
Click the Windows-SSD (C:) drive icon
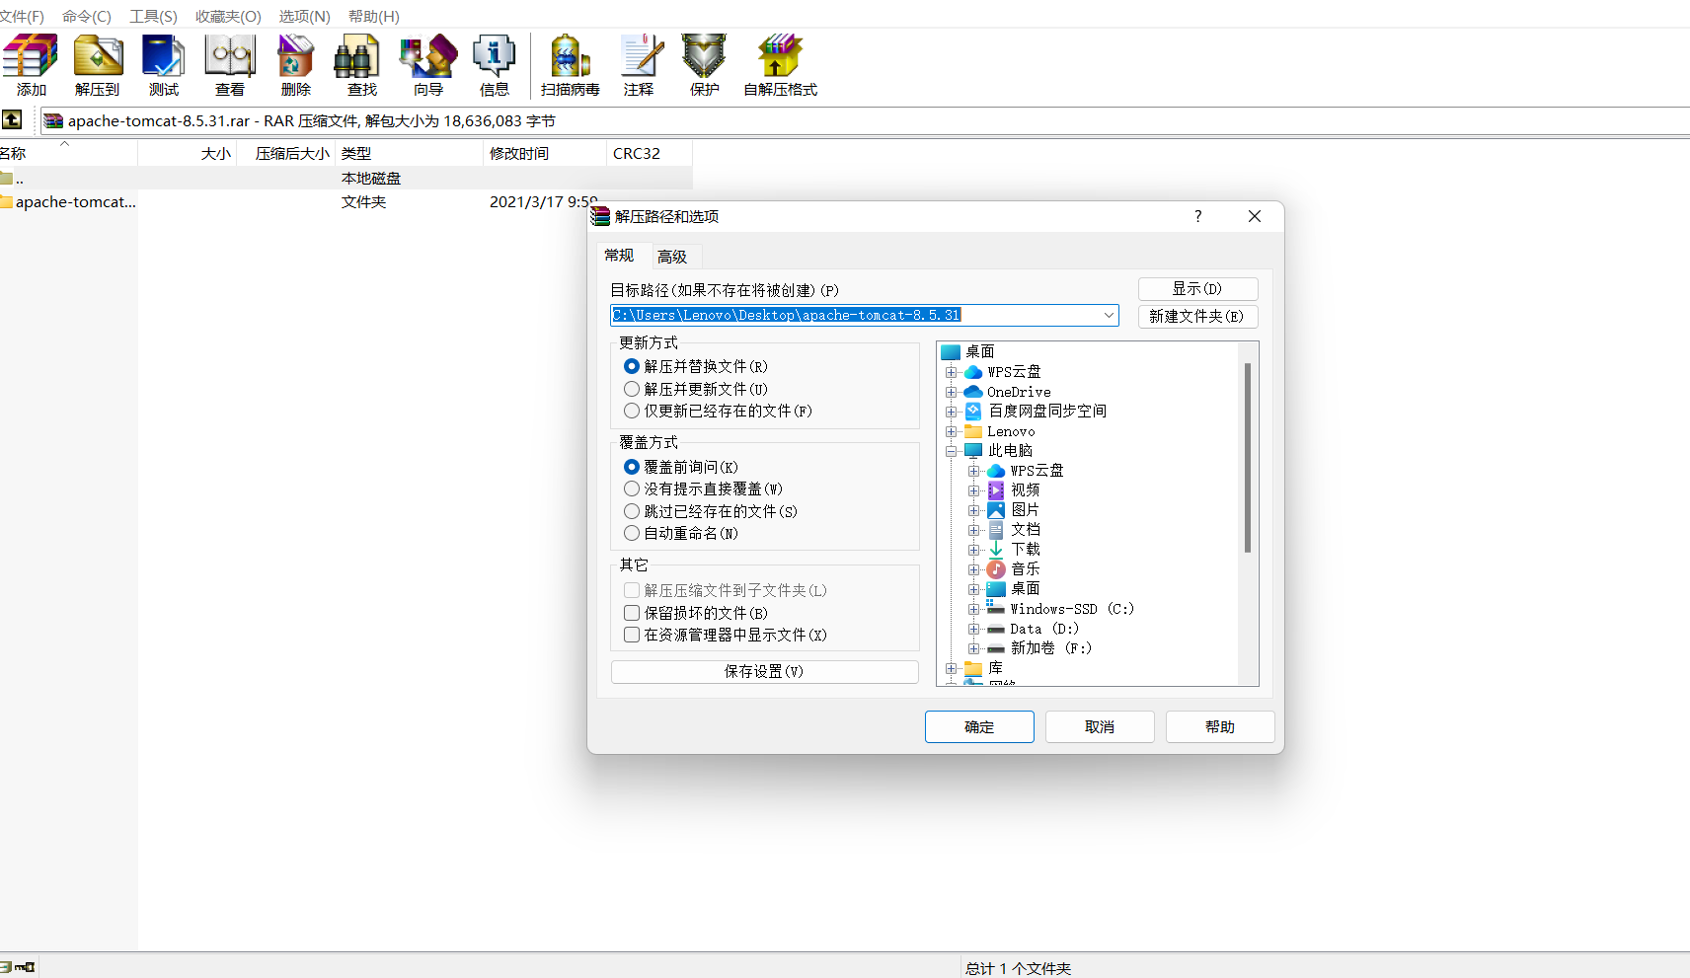tap(996, 608)
